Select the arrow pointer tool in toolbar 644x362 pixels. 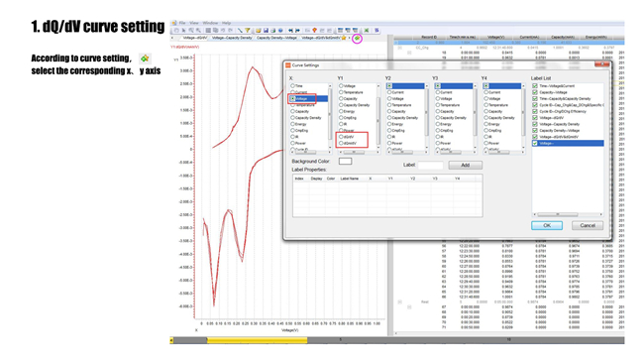coord(183,31)
